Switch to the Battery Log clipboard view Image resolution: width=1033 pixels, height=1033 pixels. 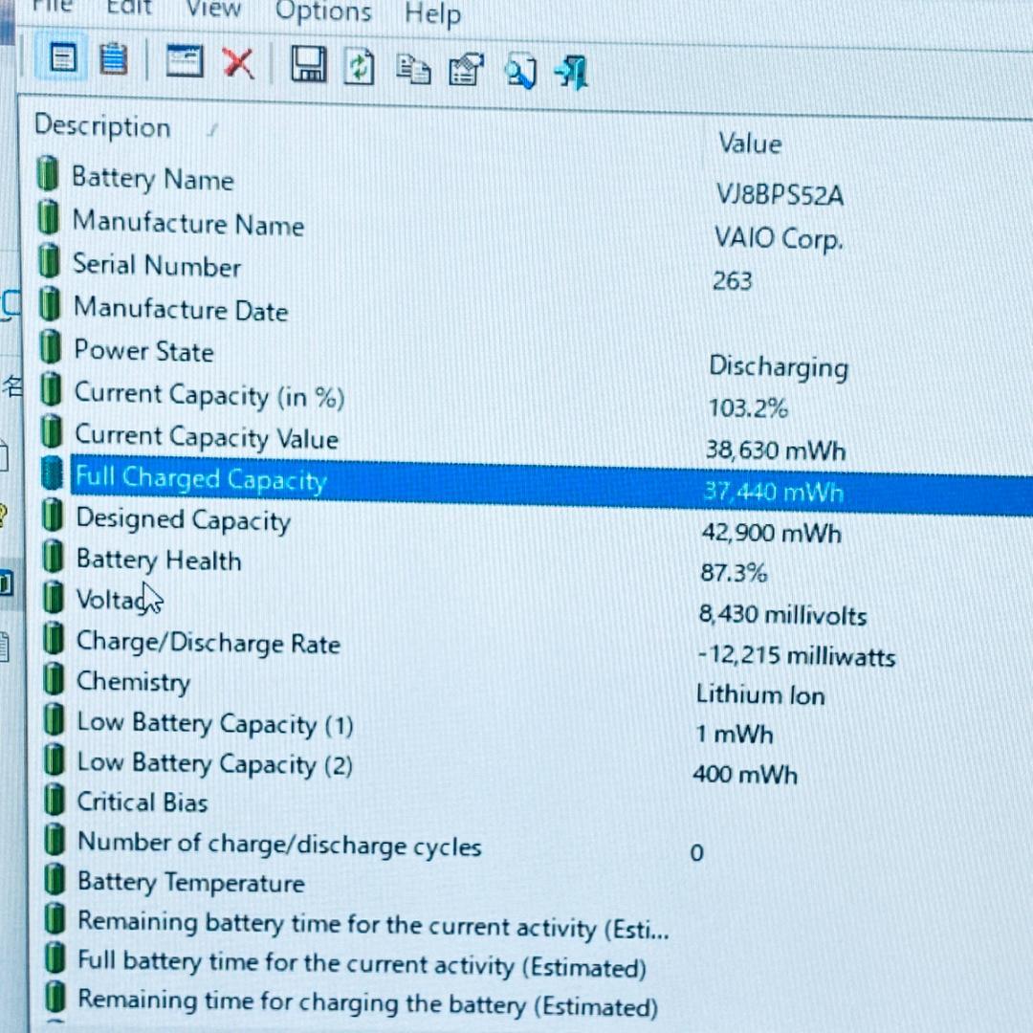click(114, 59)
